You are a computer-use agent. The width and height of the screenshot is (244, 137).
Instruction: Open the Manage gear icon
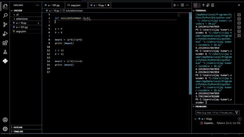click(x=5, y=129)
